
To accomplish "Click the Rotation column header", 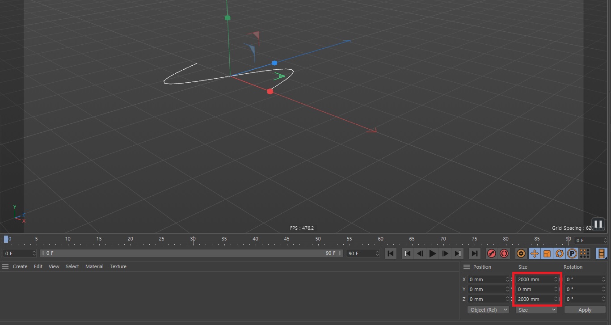I will pos(573,267).
